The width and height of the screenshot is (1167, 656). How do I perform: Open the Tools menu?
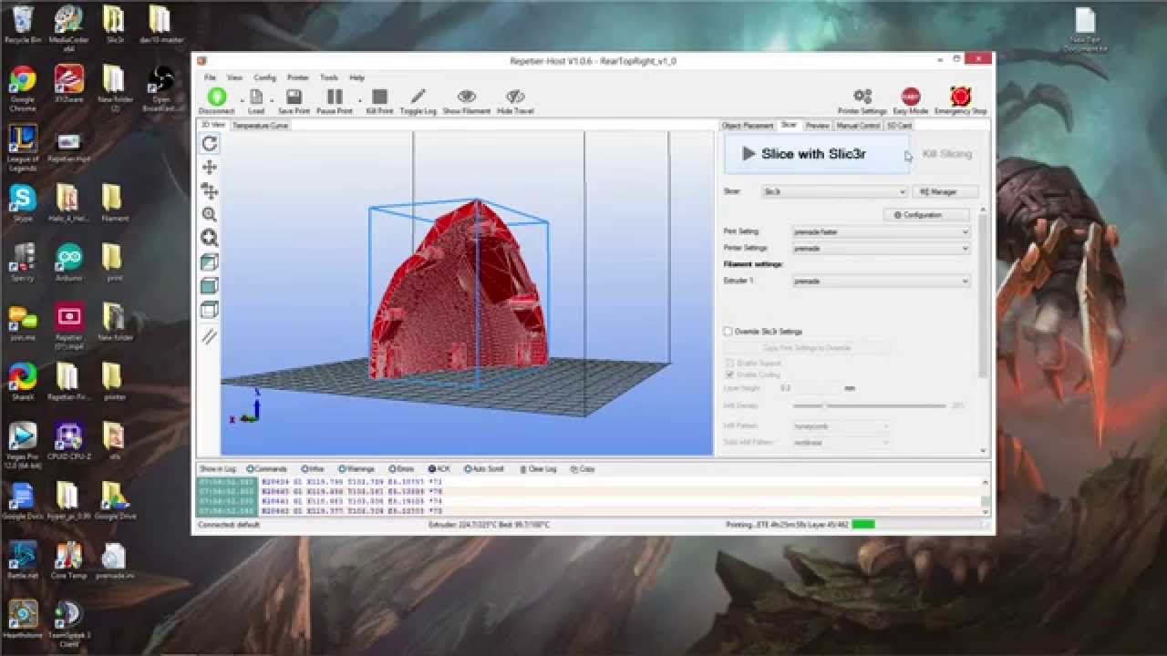(329, 77)
